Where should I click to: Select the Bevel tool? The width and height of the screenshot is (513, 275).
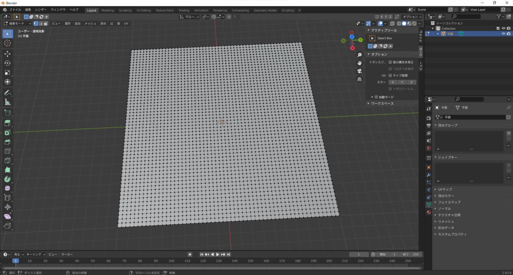point(8,142)
